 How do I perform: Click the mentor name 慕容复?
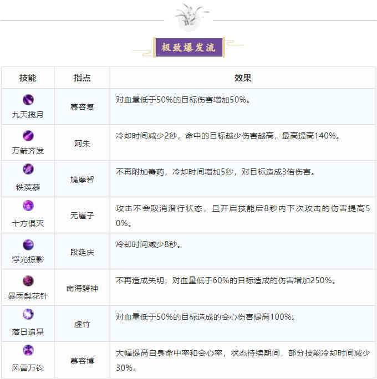[x=82, y=106]
